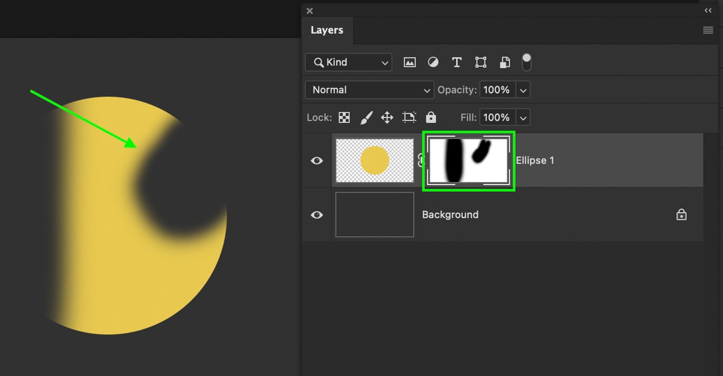This screenshot has width=723, height=376.
Task: Open the Fill slider dropdown arrow
Action: point(523,117)
